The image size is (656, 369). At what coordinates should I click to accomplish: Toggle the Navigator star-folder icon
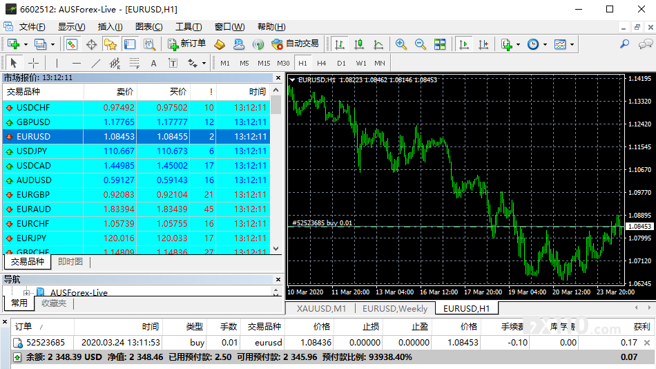tap(110, 44)
